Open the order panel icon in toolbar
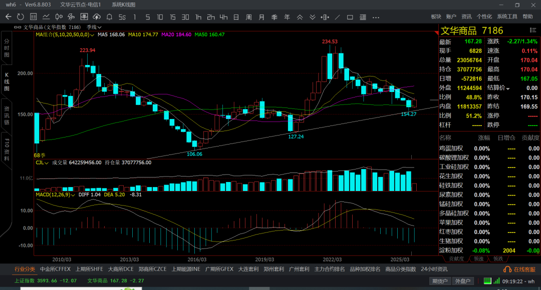The width and height of the screenshot is (541, 290). [x=84, y=17]
